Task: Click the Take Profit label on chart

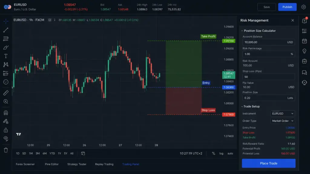Action: 208,36
